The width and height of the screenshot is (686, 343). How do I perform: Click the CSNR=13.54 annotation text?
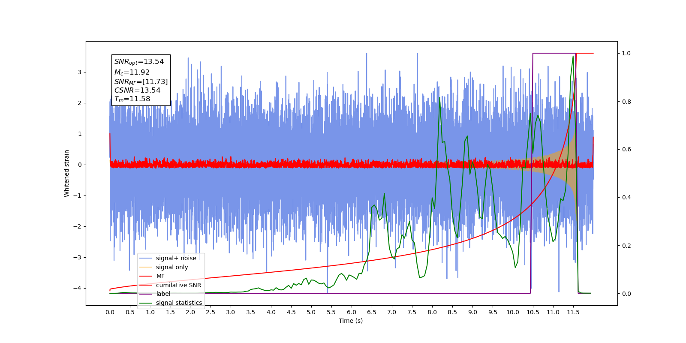pyautogui.click(x=137, y=90)
